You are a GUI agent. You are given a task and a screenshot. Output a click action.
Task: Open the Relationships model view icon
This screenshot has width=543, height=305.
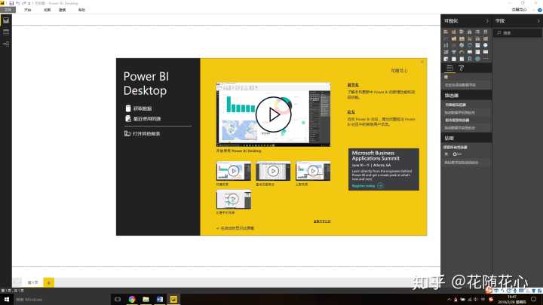[x=6, y=45]
